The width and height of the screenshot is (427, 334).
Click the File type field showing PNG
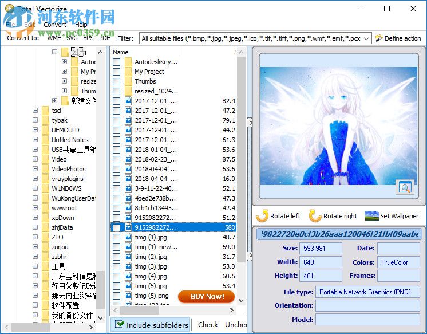pyautogui.click(x=367, y=292)
